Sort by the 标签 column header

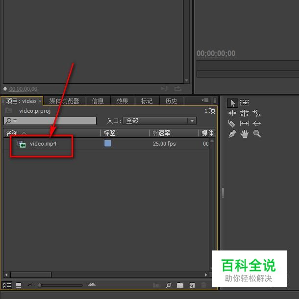[x=110, y=133]
